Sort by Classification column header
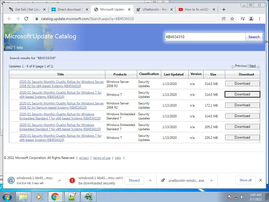The image size is (269, 202). (149, 74)
